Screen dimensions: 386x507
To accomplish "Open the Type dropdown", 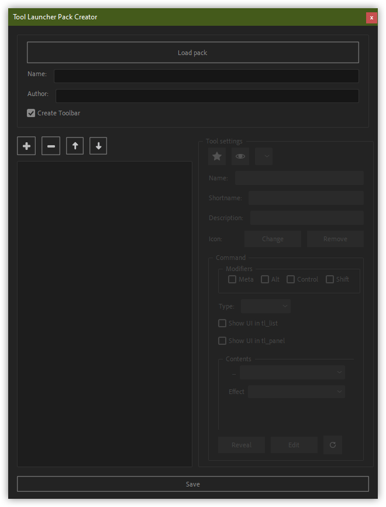I will click(266, 306).
